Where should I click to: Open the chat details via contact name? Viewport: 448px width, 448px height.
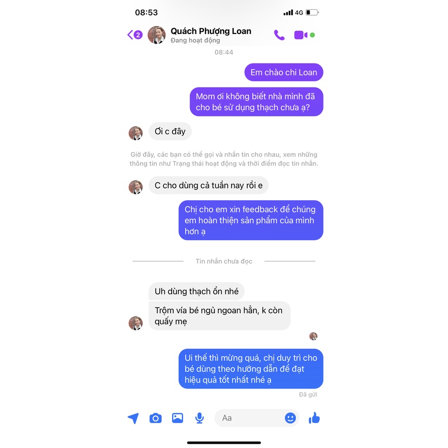pos(211,31)
